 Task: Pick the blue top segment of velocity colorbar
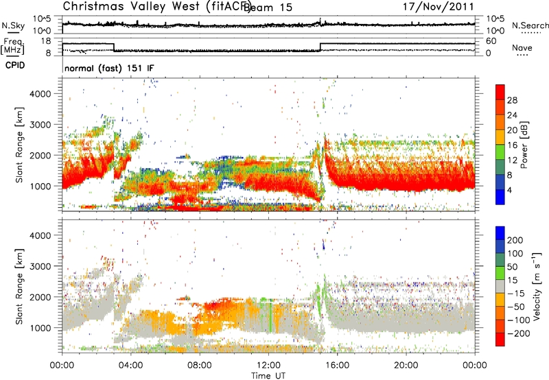pos(500,233)
